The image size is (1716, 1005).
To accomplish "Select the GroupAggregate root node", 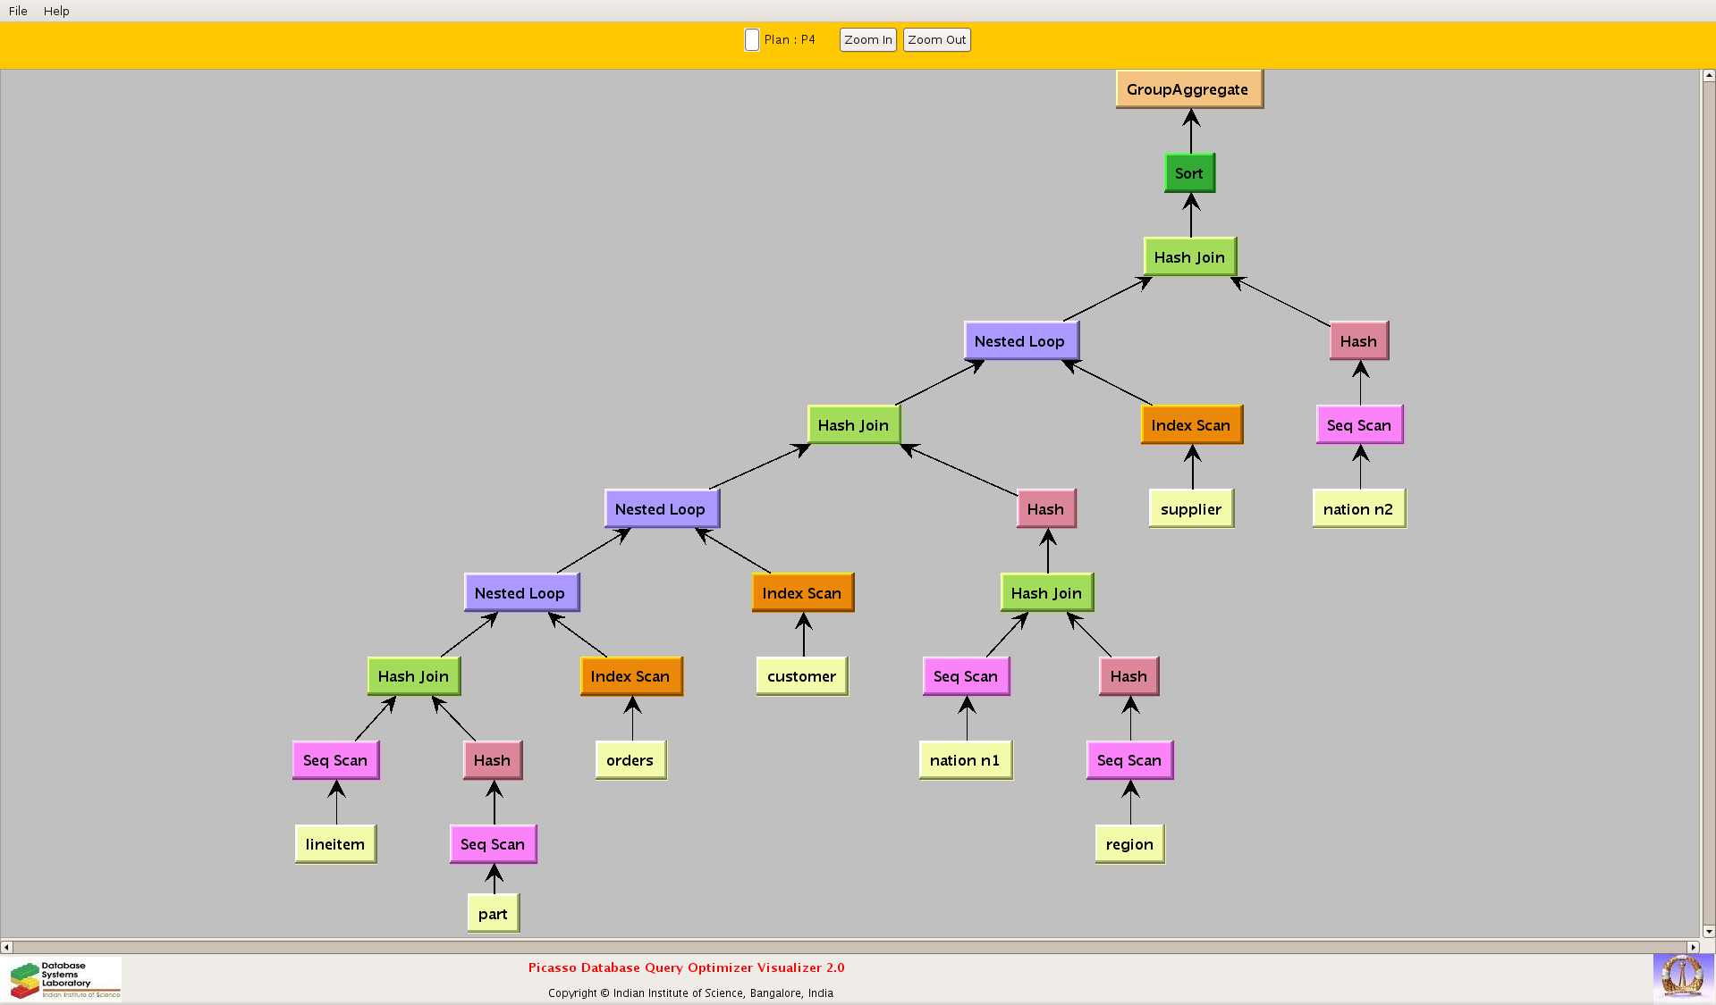I will [1188, 89].
